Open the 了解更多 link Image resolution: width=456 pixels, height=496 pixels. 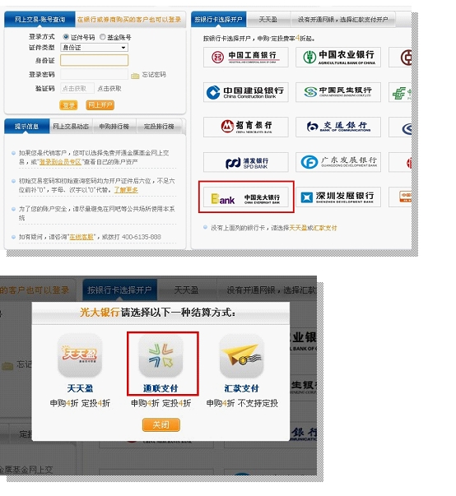pos(126,190)
